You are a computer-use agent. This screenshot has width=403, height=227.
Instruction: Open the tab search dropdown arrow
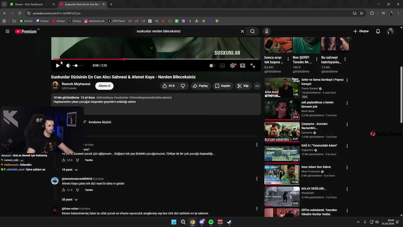(4, 4)
